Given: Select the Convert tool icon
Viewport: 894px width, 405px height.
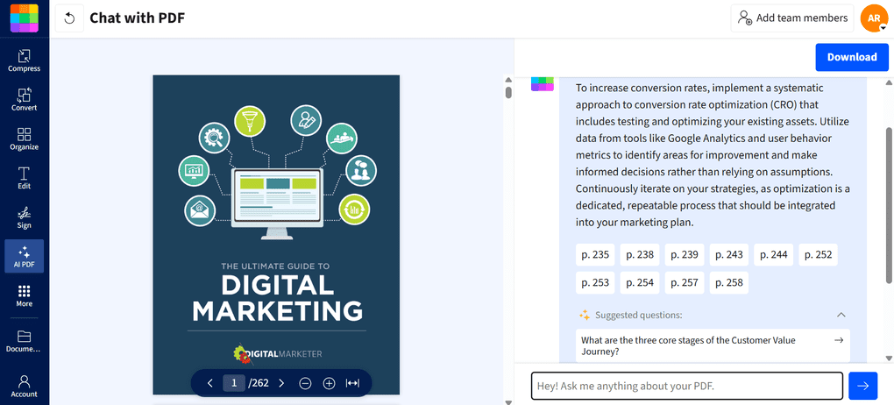Looking at the screenshot, I should 24,99.
